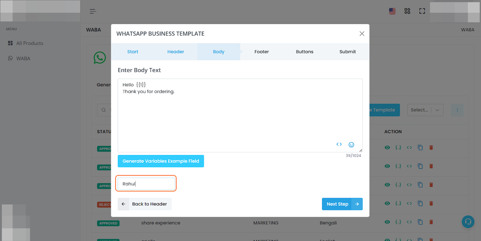Proceed with the Next Step button

(x=342, y=204)
